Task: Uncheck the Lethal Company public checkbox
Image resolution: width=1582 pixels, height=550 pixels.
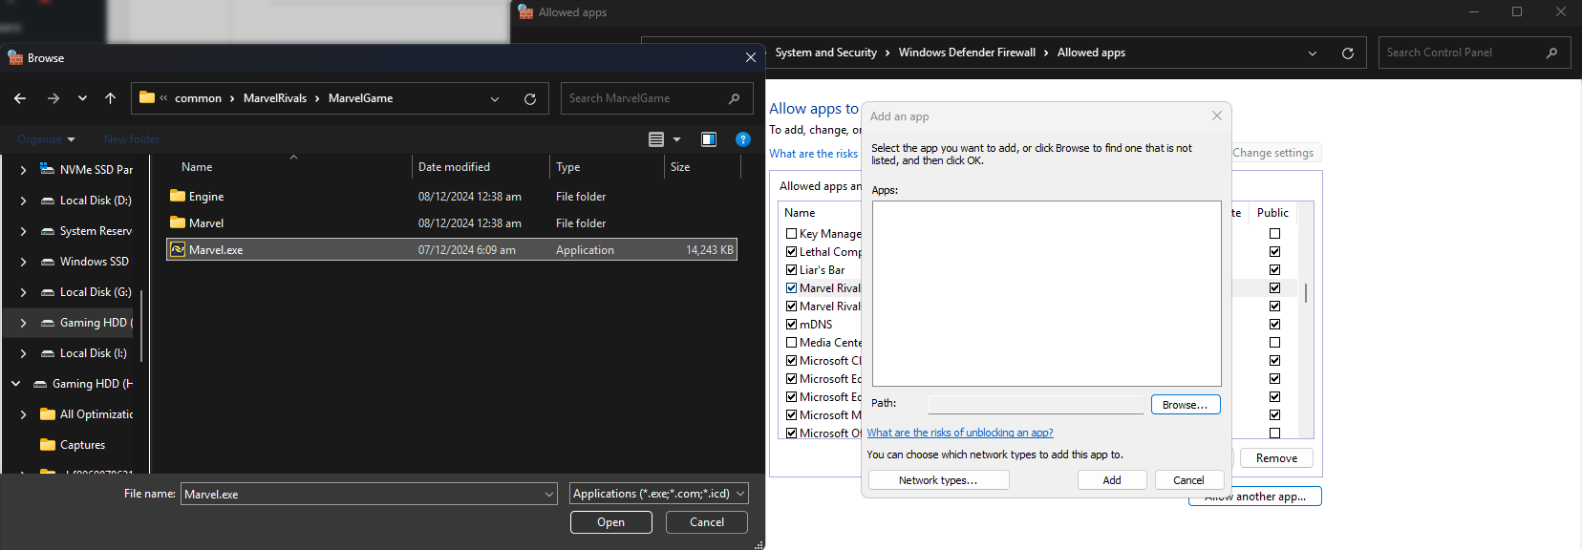Action: tap(1274, 252)
